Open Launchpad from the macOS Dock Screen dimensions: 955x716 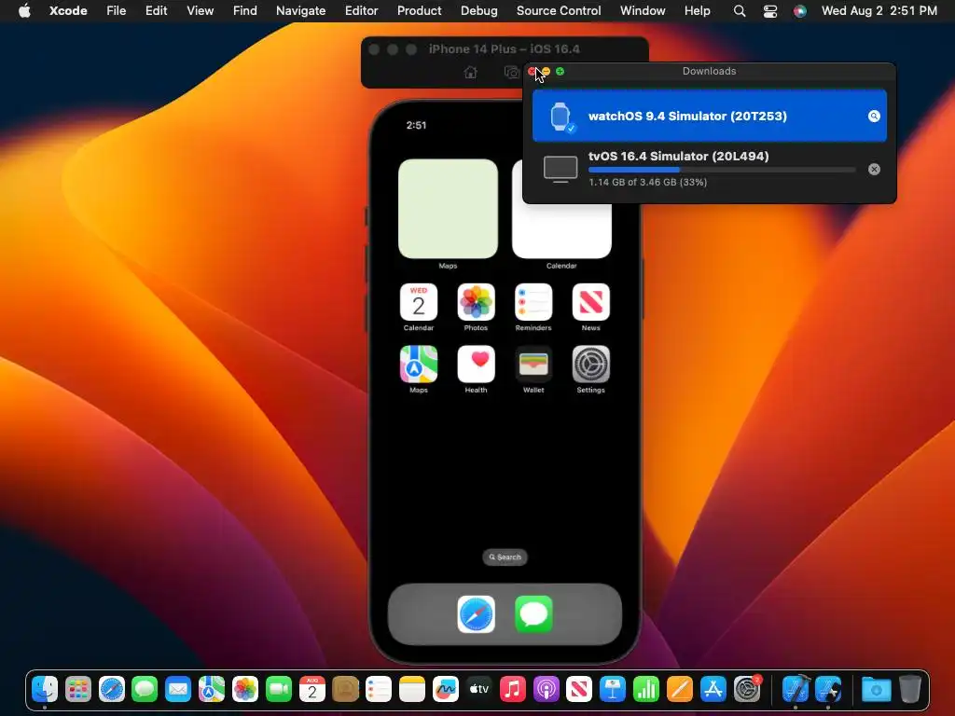tap(78, 689)
